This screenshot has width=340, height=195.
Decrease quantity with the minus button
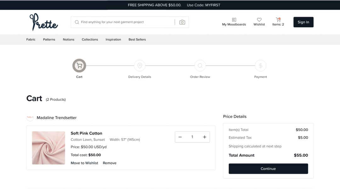pyautogui.click(x=180, y=137)
